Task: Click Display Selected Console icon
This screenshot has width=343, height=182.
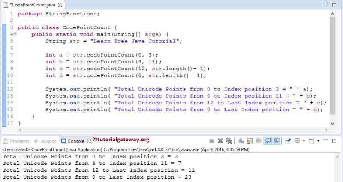Action: tap(297, 141)
